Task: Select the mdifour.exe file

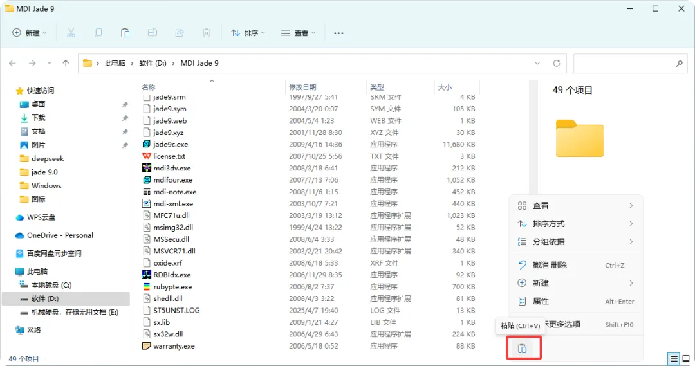Action: [173, 180]
